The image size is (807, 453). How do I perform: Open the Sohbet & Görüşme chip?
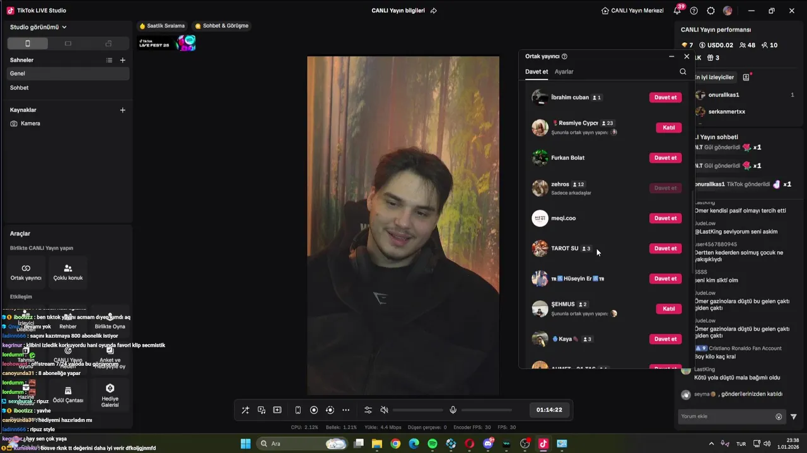[222, 26]
